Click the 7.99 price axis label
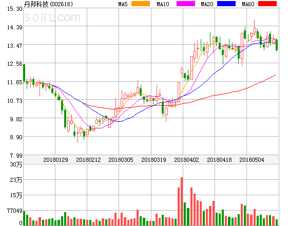 [16, 156]
